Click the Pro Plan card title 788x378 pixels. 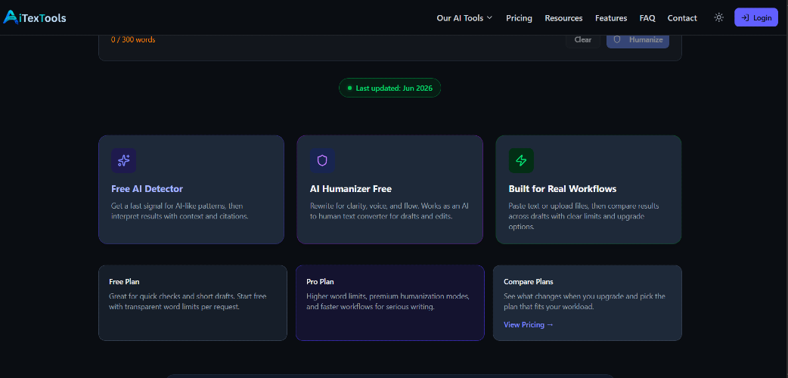point(320,282)
